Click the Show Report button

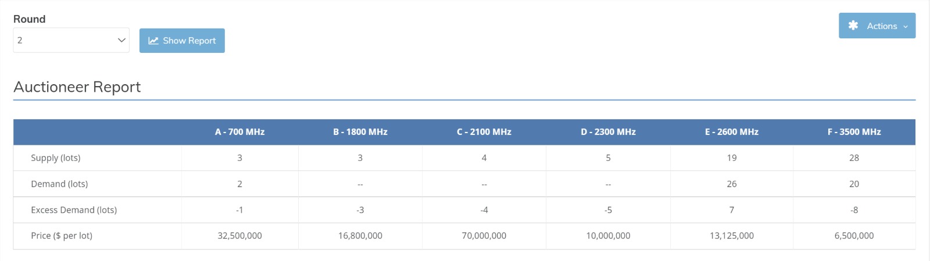[x=182, y=41]
